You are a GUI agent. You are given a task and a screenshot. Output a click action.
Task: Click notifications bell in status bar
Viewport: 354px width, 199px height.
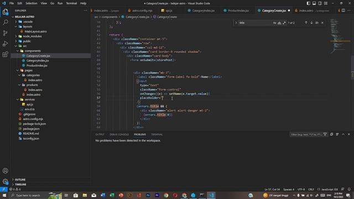(349, 189)
